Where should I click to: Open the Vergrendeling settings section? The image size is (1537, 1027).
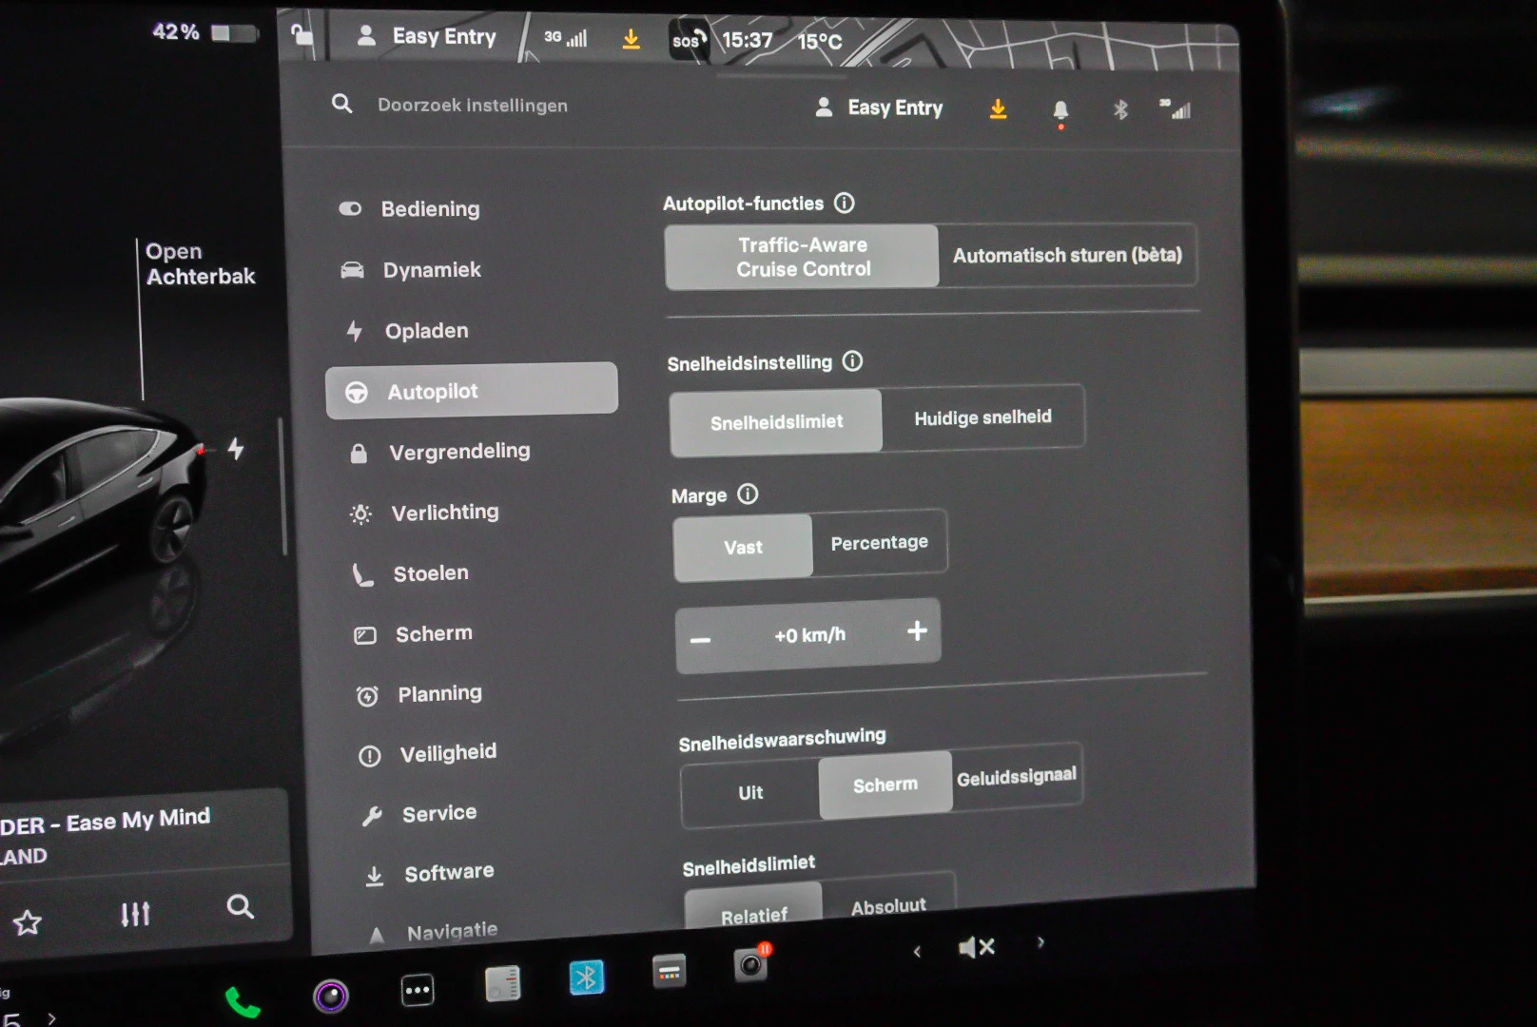pyautogui.click(x=460, y=451)
